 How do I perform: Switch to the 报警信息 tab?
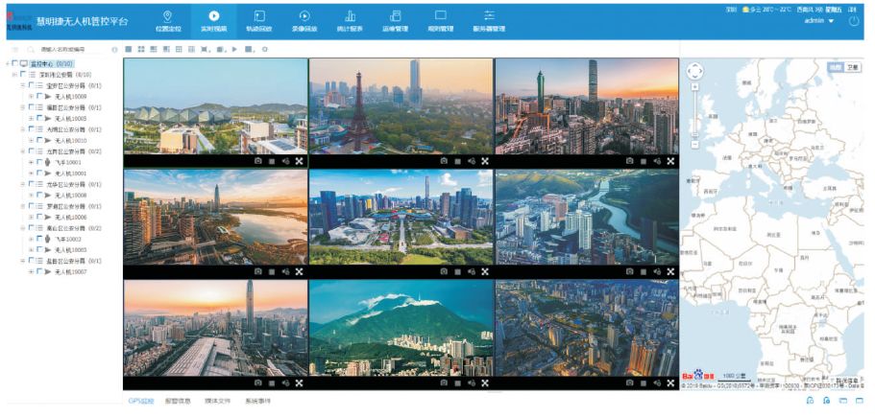click(180, 401)
